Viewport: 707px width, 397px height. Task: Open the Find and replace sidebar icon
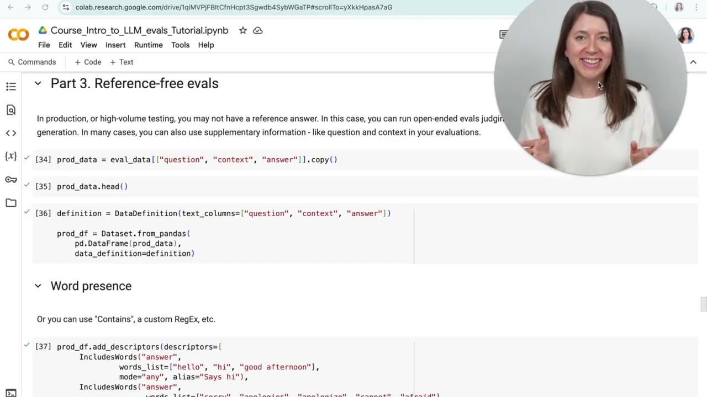(11, 110)
